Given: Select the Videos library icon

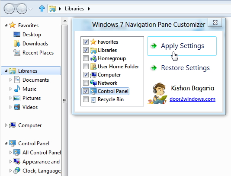Looking at the screenshot, I should click(x=17, y=107).
